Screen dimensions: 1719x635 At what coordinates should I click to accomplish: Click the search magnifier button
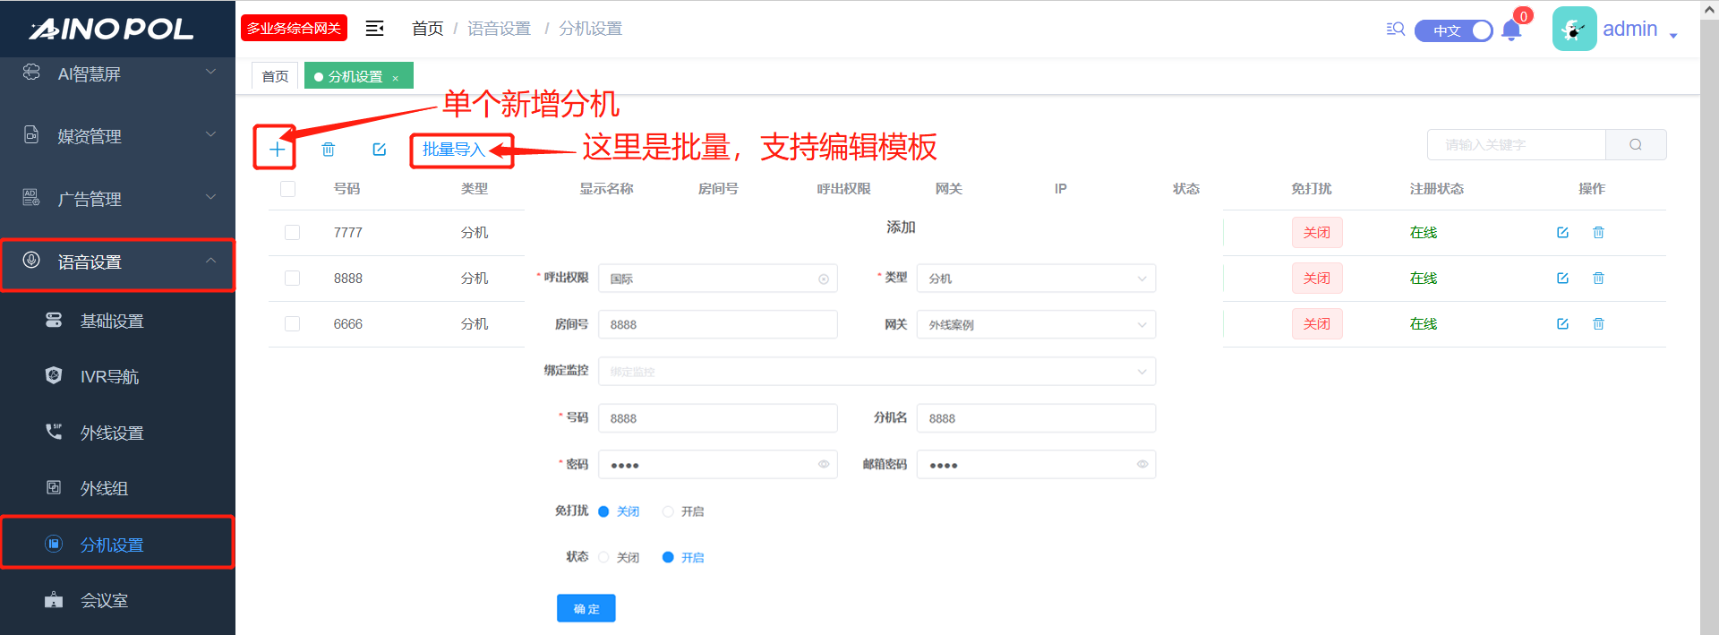point(1635,145)
